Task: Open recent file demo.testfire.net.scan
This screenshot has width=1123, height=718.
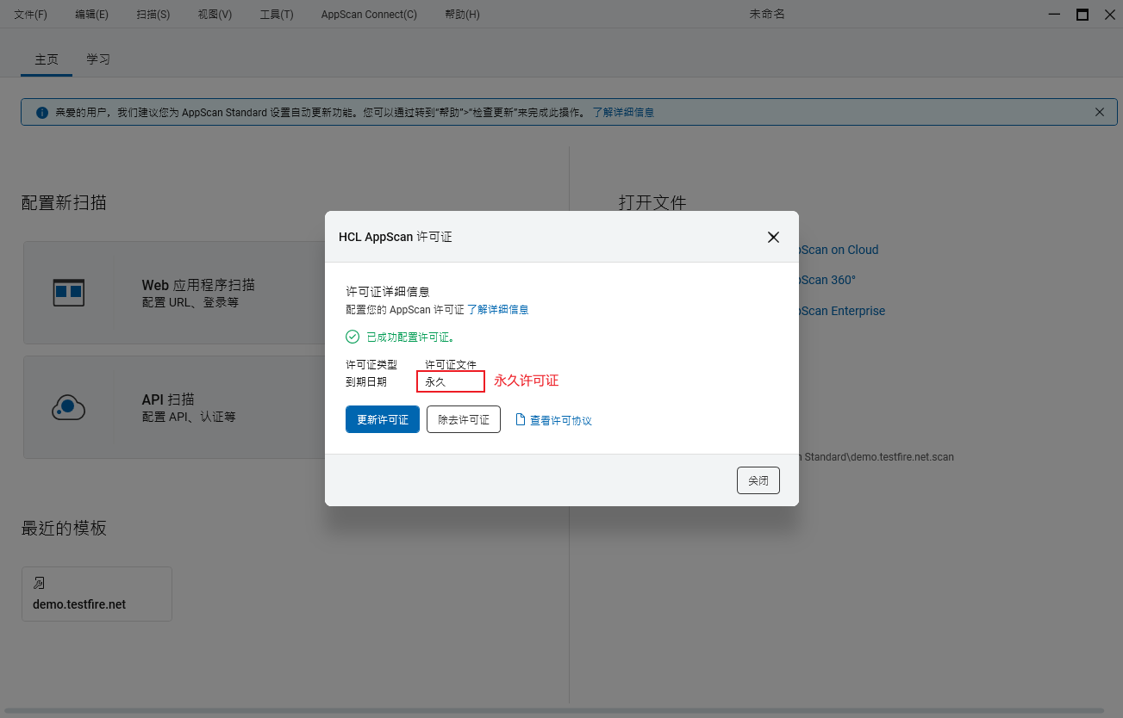Action: tap(877, 457)
